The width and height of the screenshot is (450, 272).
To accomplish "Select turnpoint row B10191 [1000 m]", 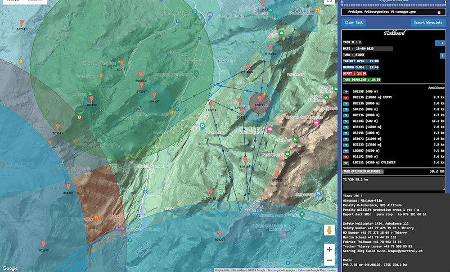I will pos(393,133).
